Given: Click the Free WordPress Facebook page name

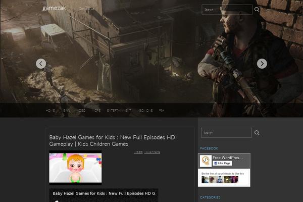Looking at the screenshot, I should coord(228,158).
